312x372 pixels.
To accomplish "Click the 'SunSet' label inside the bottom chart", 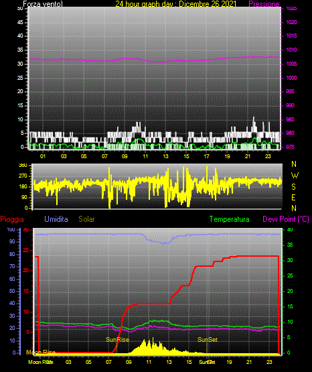I will (208, 340).
